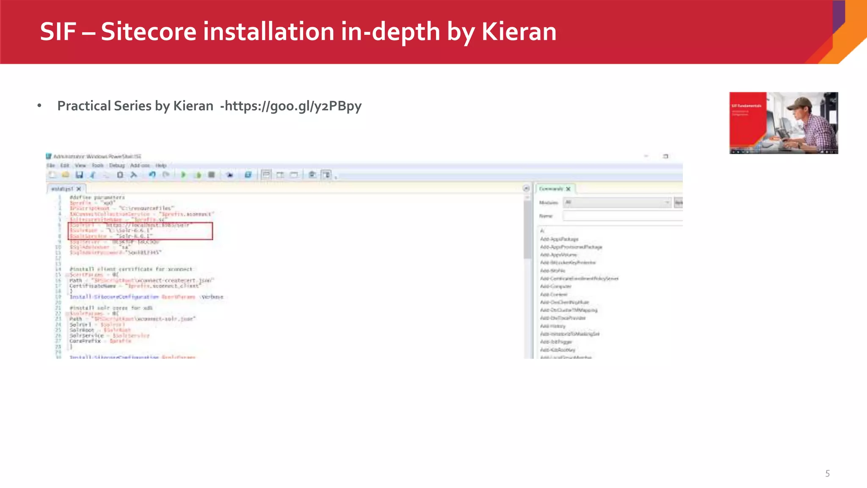Select Add-JobTrigger in command list

click(556, 342)
